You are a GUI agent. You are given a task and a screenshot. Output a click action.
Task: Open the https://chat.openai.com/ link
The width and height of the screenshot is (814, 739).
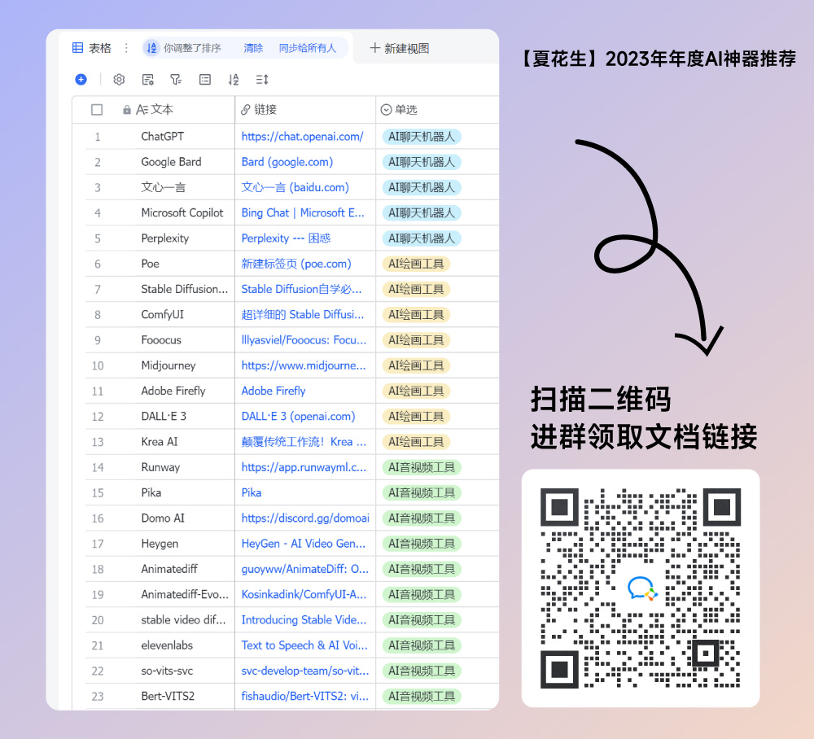point(302,137)
